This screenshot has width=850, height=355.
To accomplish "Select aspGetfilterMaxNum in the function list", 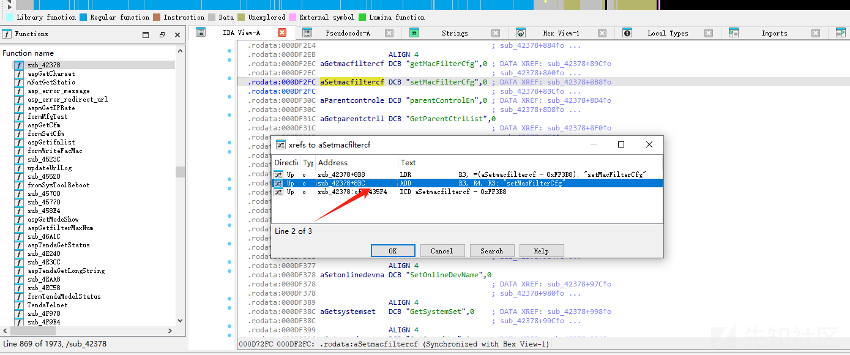I will coord(61,228).
